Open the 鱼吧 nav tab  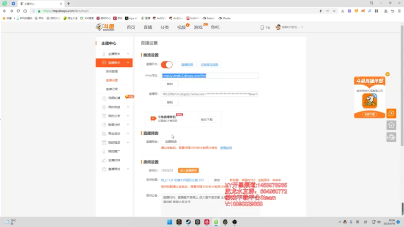215,27
